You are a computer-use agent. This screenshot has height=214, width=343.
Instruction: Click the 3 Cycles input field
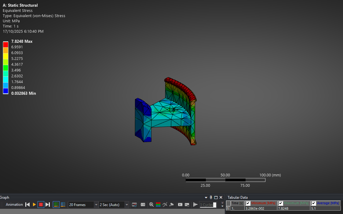pos(208,205)
